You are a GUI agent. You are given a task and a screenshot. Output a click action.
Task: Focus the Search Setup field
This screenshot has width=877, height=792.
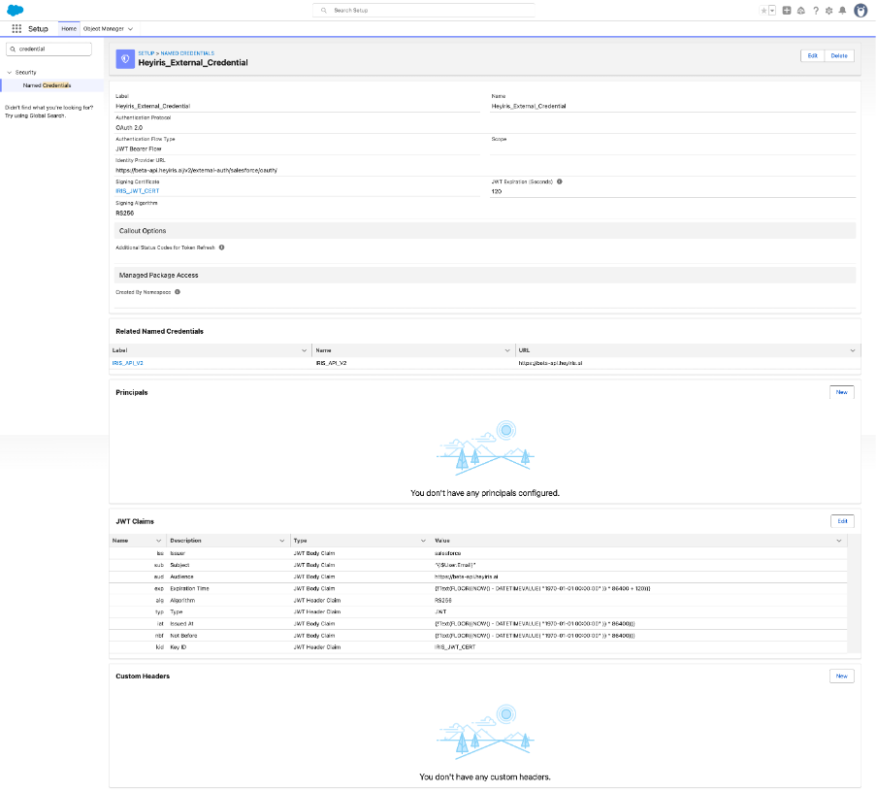pyautogui.click(x=423, y=10)
